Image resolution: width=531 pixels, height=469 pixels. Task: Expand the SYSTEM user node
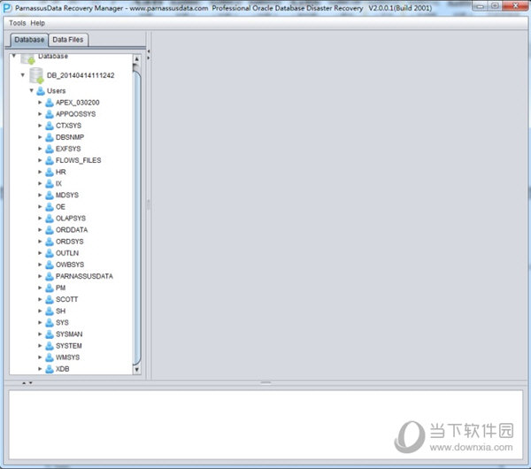pos(40,345)
